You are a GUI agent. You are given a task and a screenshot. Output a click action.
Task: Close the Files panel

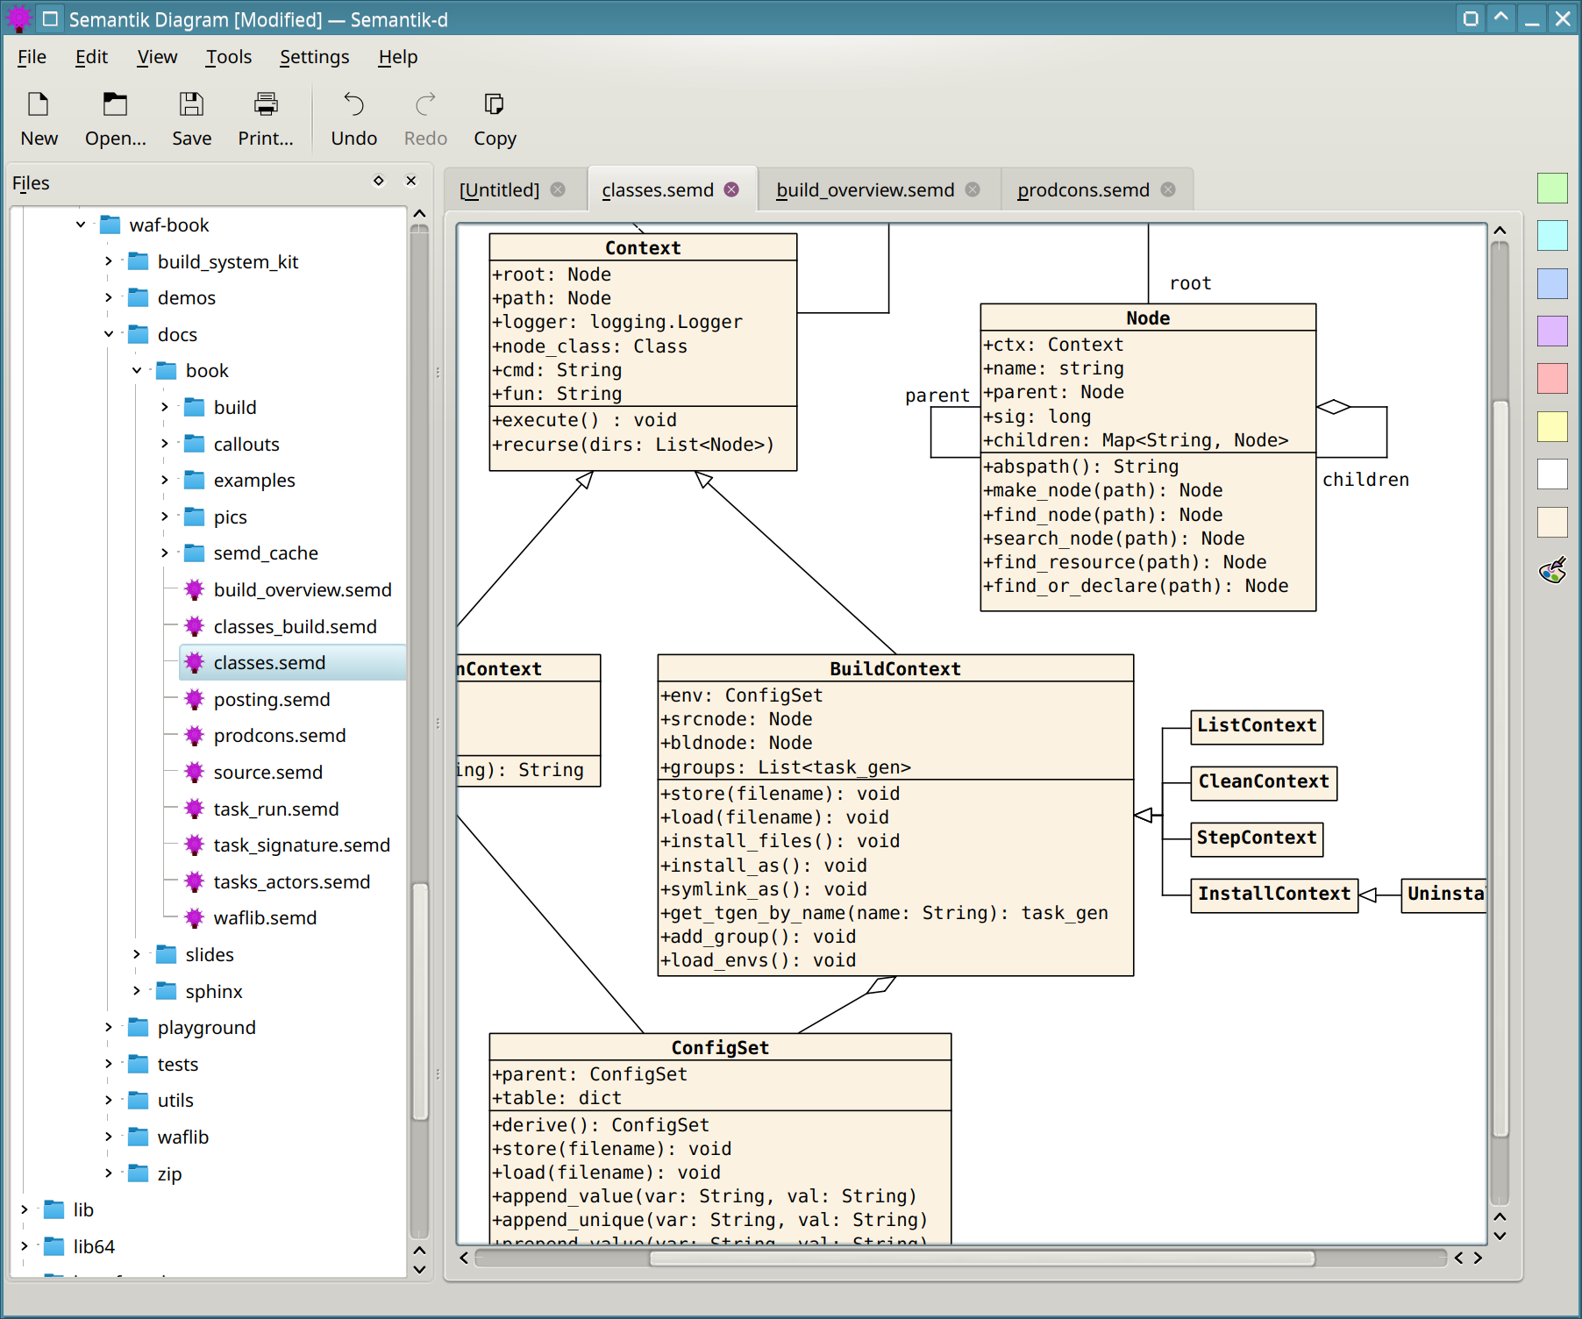click(410, 181)
